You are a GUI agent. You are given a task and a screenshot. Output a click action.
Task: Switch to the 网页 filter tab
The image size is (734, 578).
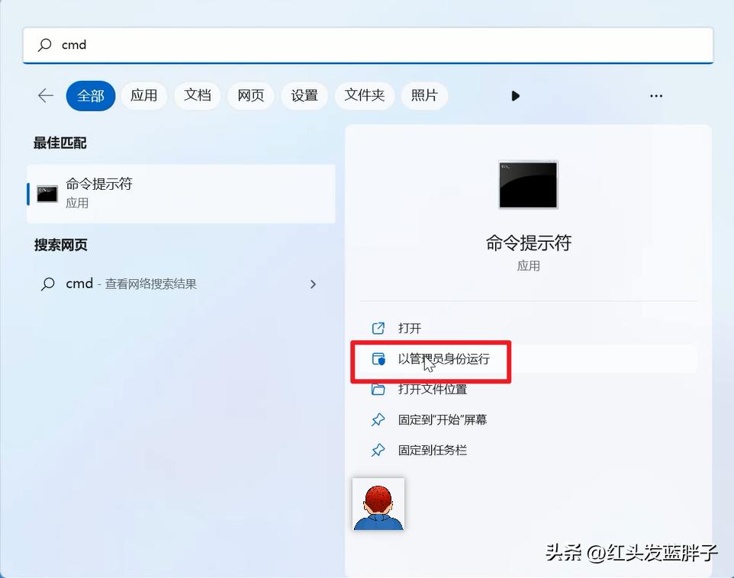250,95
